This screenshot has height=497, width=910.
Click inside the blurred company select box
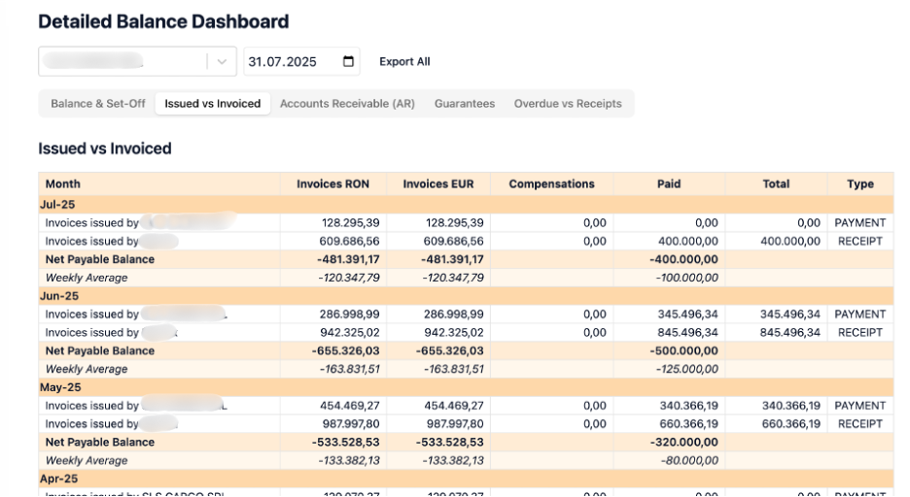coord(122,62)
